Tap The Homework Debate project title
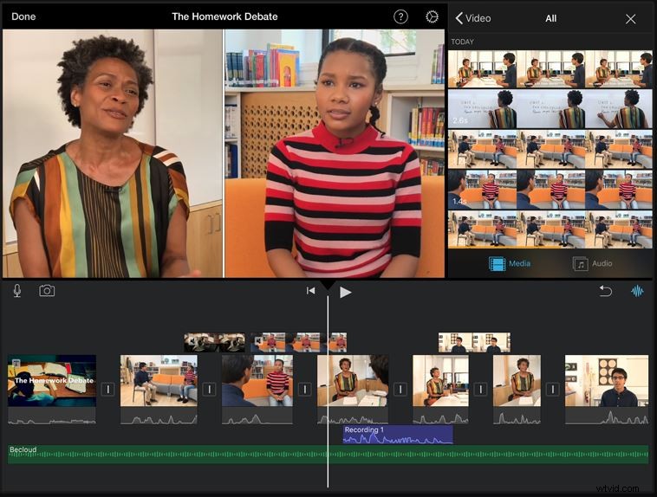Image resolution: width=657 pixels, height=497 pixels. point(224,16)
